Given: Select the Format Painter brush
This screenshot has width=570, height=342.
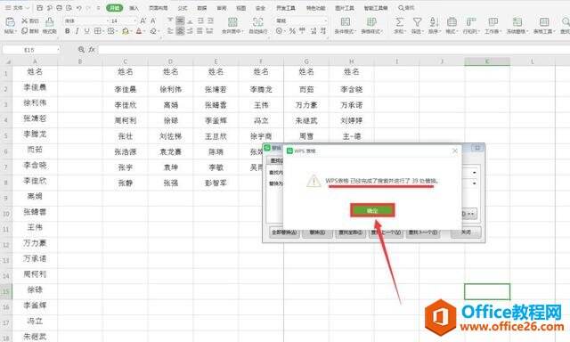Looking at the screenshot, I should [50, 21].
